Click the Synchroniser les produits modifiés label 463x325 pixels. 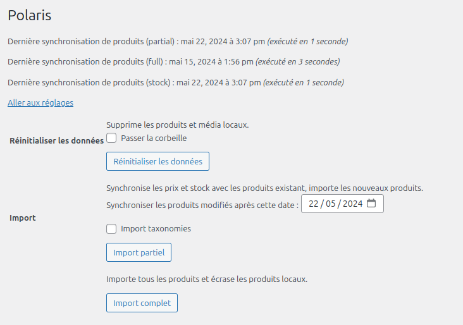tap(202, 204)
